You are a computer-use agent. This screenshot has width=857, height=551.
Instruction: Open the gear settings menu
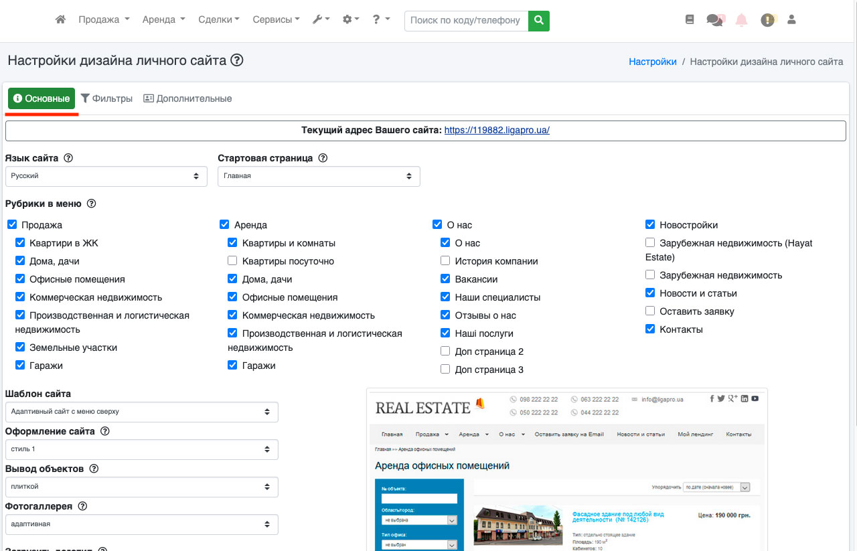click(x=351, y=20)
